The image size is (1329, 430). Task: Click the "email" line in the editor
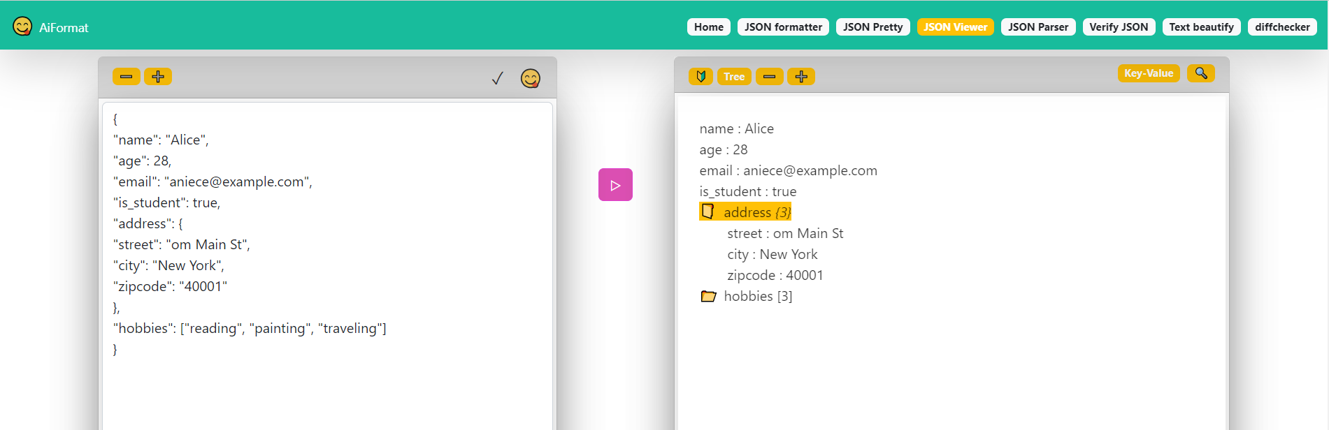point(213,181)
